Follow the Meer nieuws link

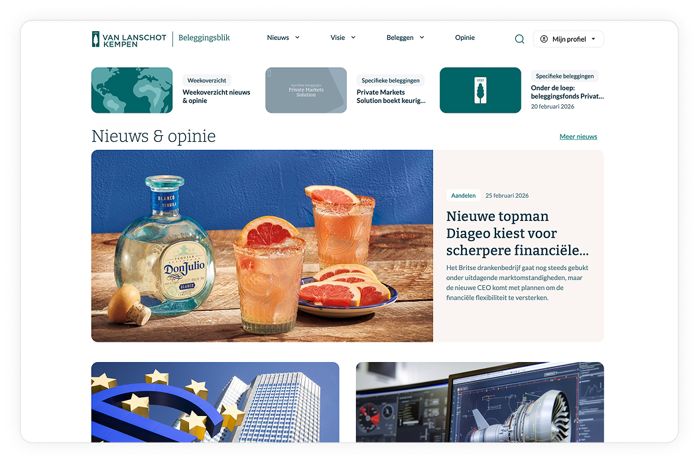point(578,137)
